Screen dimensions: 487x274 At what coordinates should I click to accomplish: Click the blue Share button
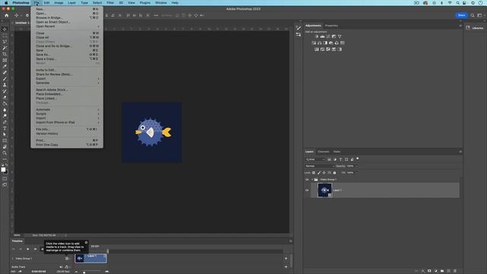[462, 15]
